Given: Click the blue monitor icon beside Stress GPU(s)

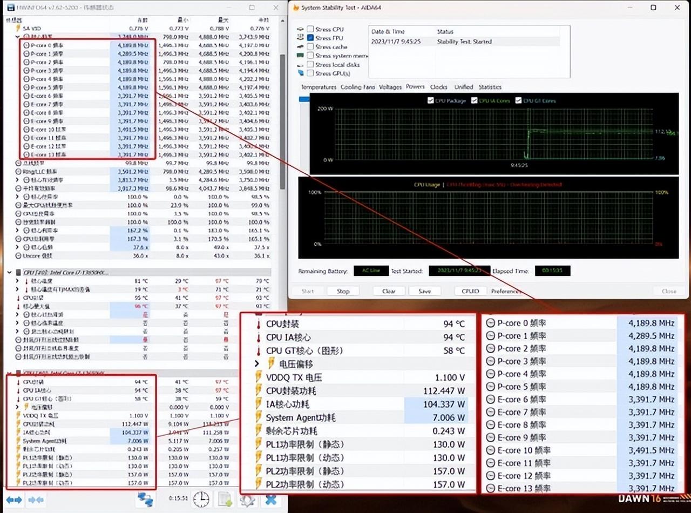Looking at the screenshot, I should point(301,73).
